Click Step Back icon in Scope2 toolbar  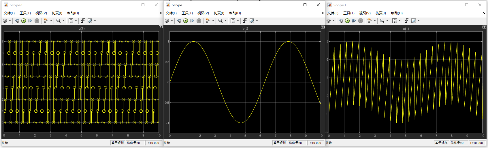pyautogui.click(x=17, y=21)
